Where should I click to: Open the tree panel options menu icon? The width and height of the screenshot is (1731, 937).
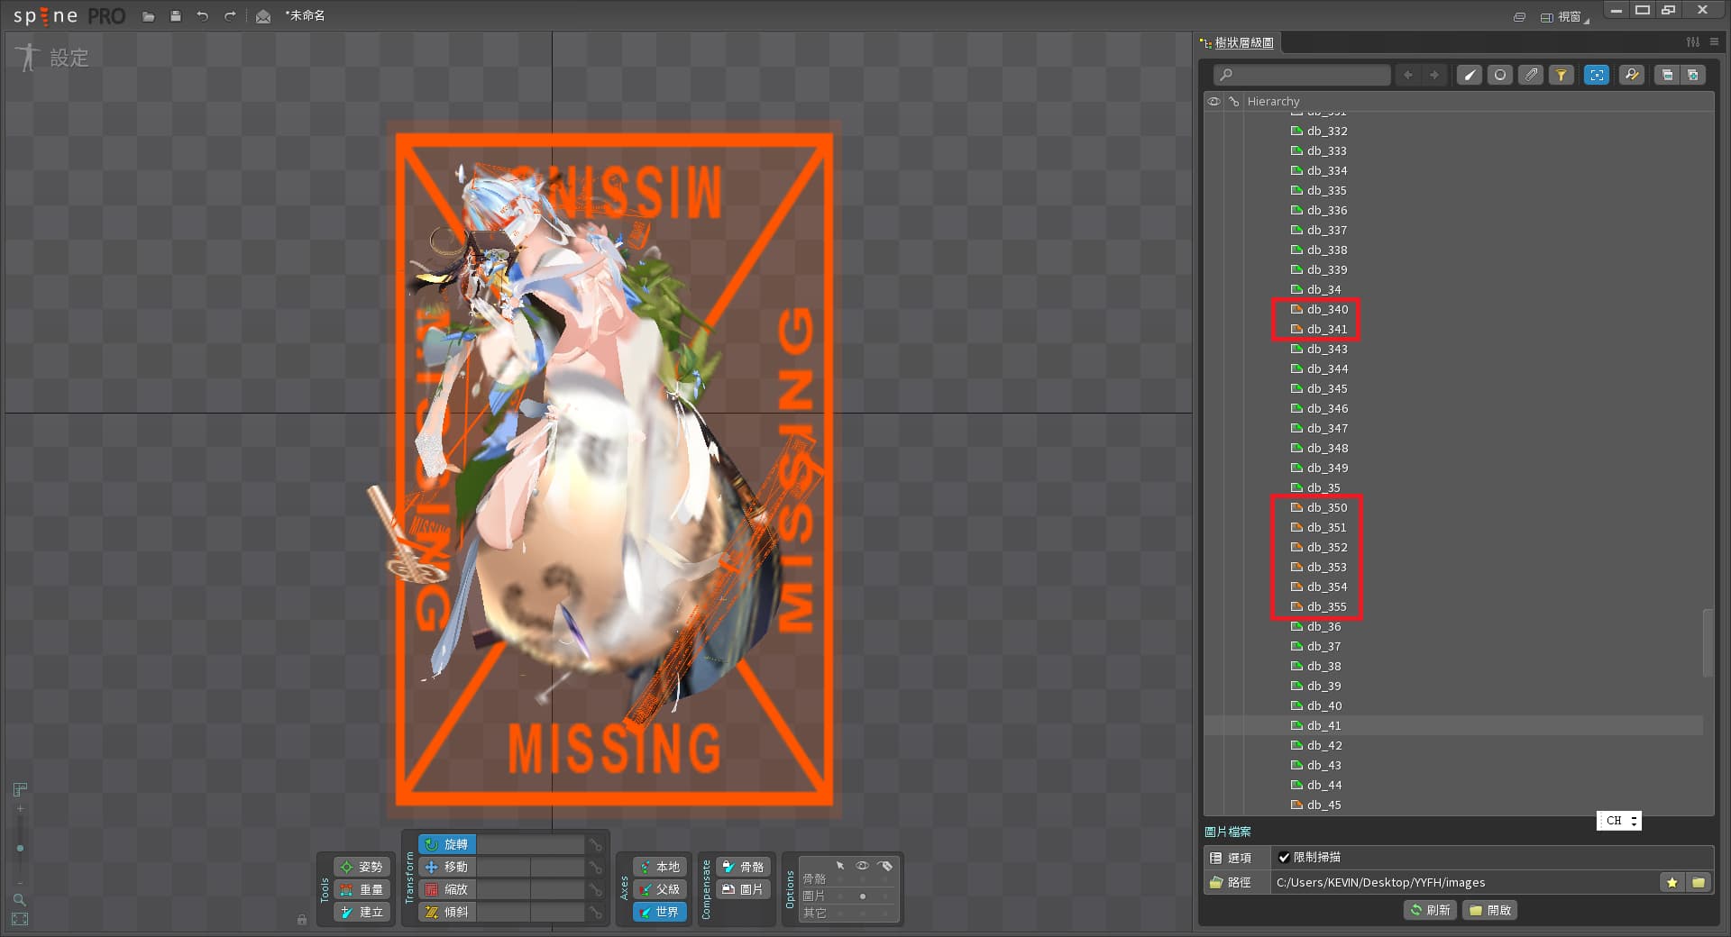pos(1714,42)
